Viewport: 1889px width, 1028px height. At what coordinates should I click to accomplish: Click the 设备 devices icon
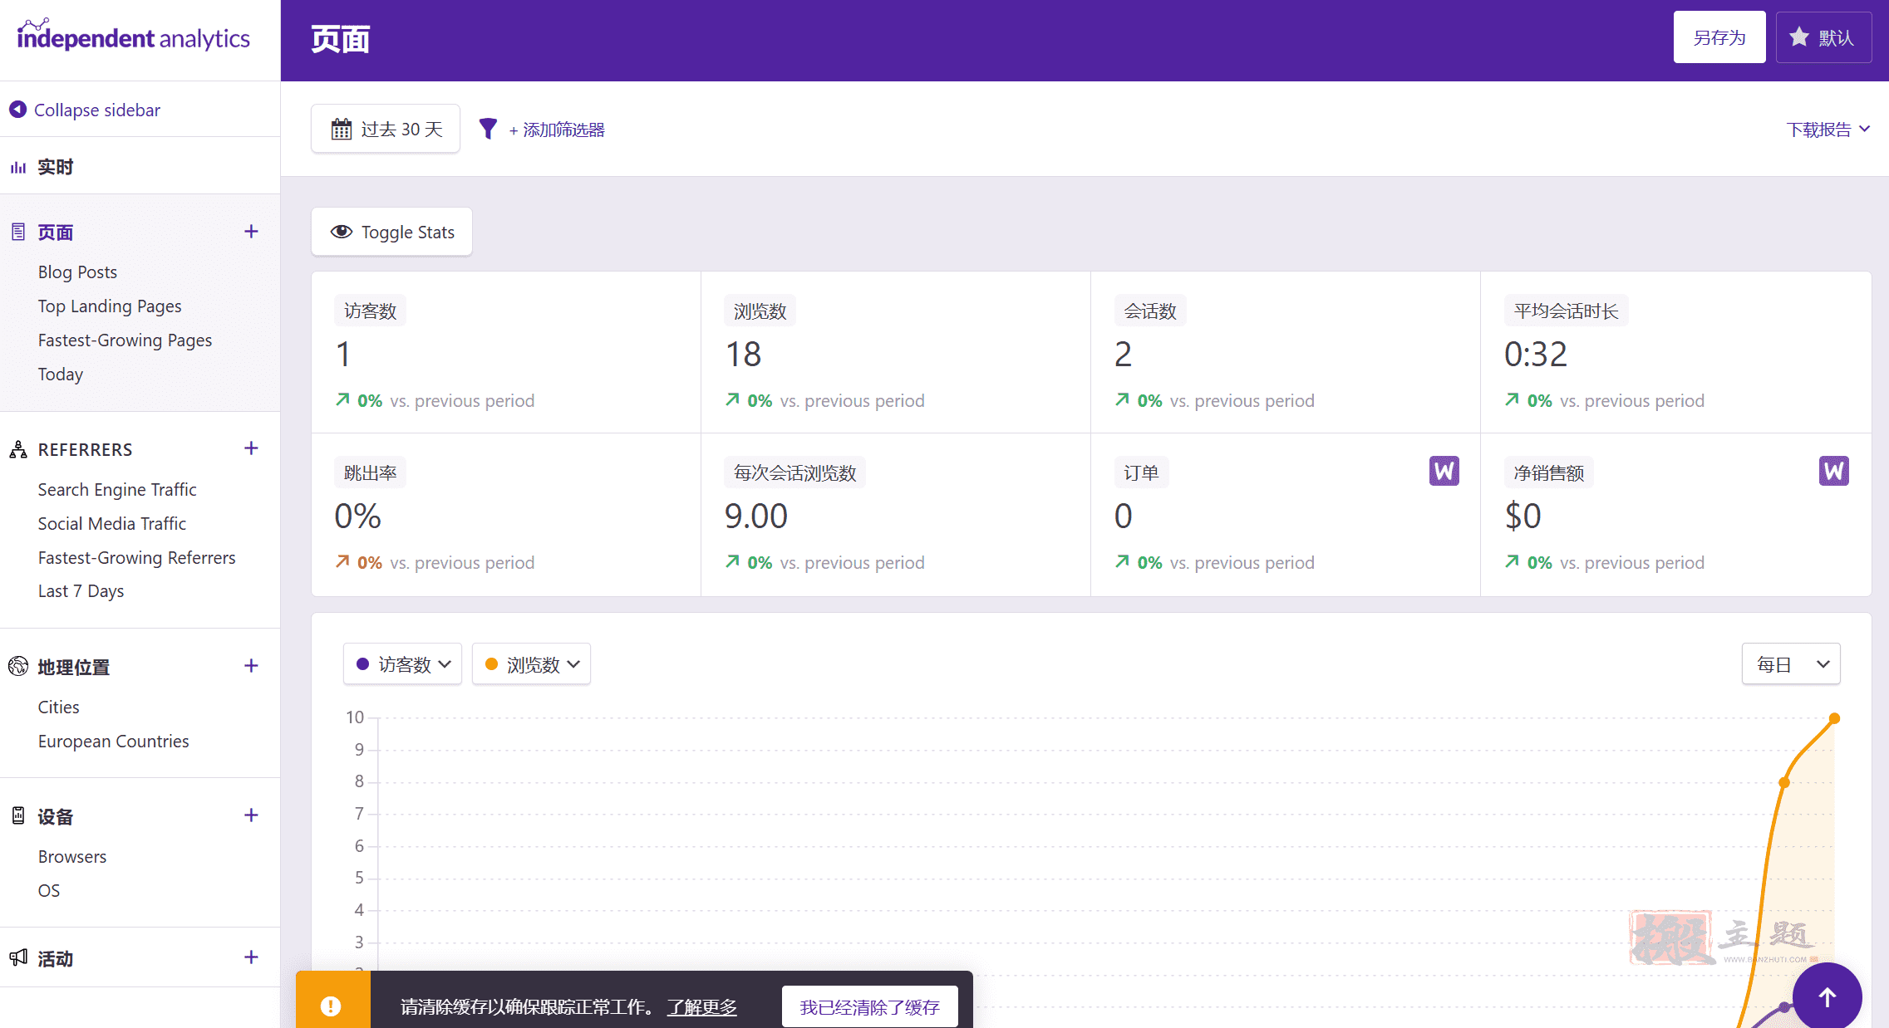click(18, 815)
